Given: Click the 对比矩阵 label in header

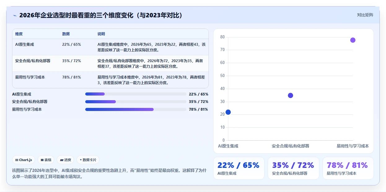Looking at the screenshot, I should pyautogui.click(x=365, y=15).
